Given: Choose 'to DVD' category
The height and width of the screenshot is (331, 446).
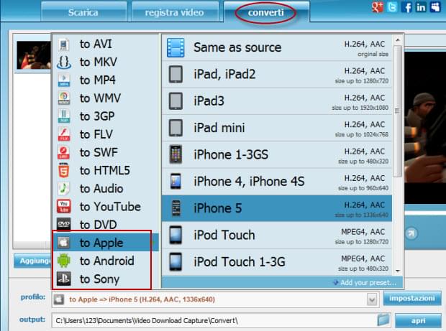Looking at the screenshot, I should tap(106, 225).
